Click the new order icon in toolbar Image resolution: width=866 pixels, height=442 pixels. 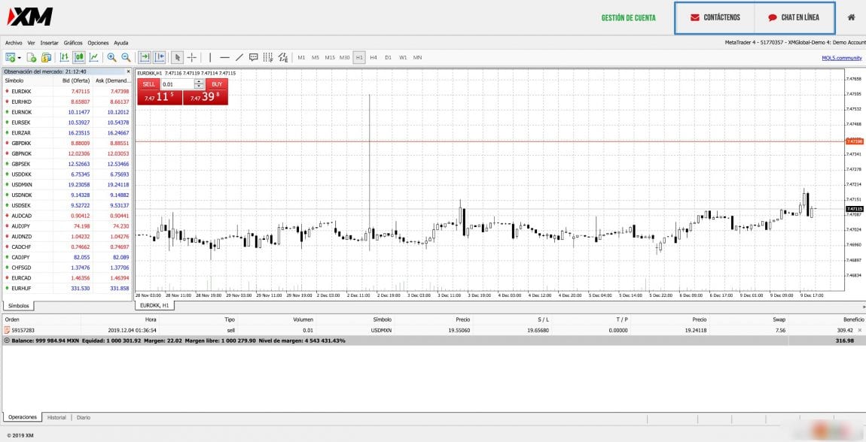coord(32,57)
